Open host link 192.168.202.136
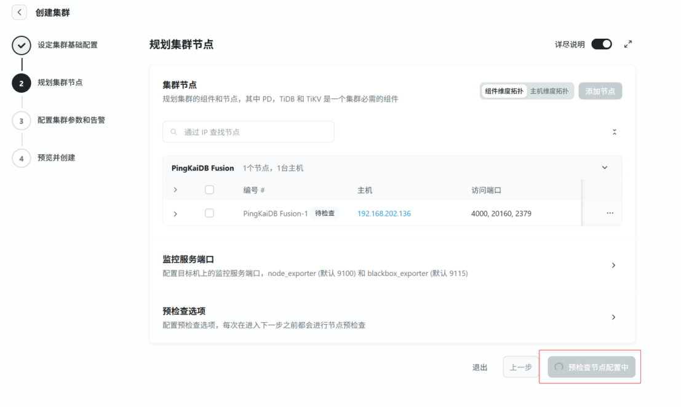The image size is (681, 407). 384,213
